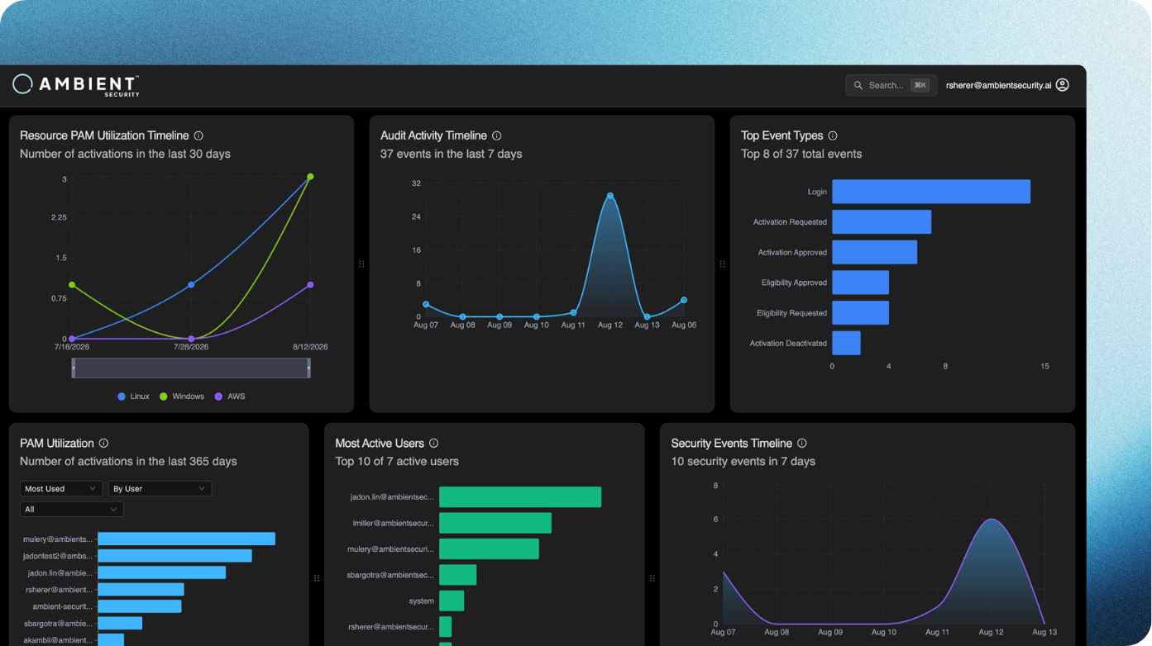Click the lmiller bar in Most Active Users
This screenshot has width=1152, height=646.
pos(495,523)
